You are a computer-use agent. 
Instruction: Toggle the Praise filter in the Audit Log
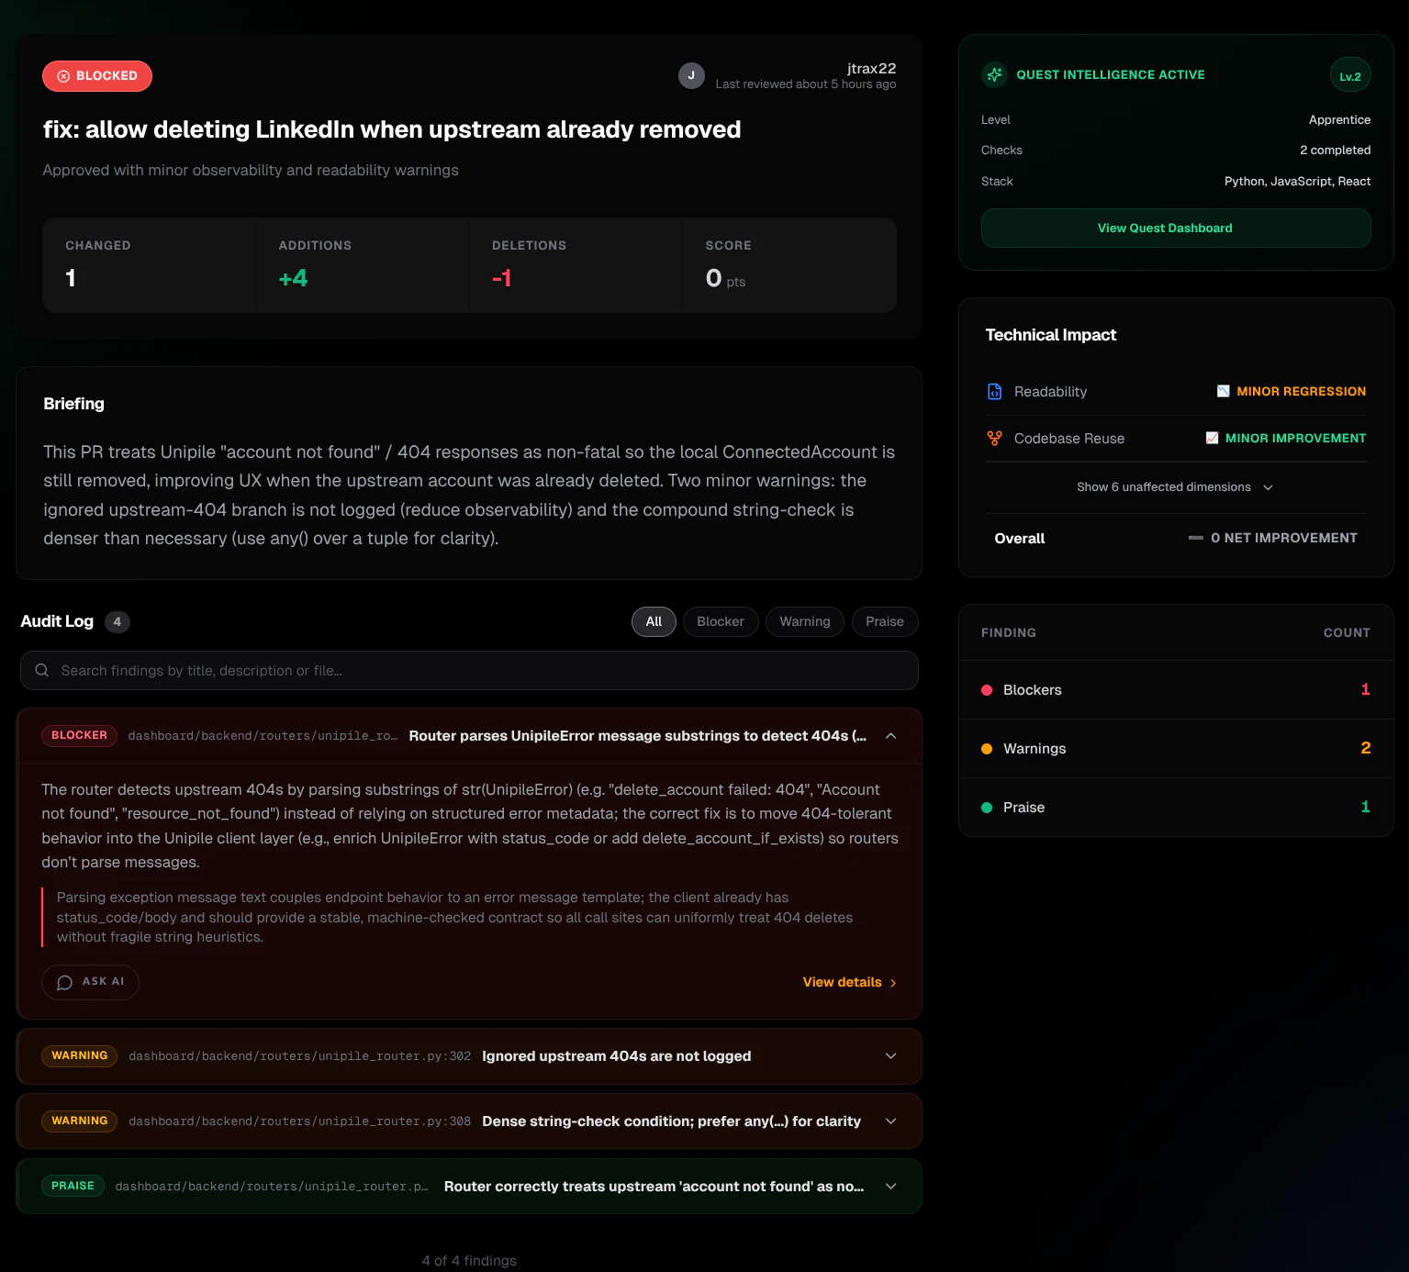pyautogui.click(x=884, y=621)
